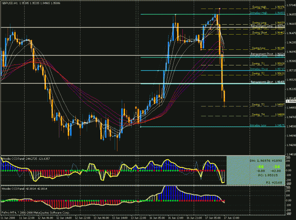Click the GBPUSD,H1 chart title text
This screenshot has width=296, height=220.
10,3
